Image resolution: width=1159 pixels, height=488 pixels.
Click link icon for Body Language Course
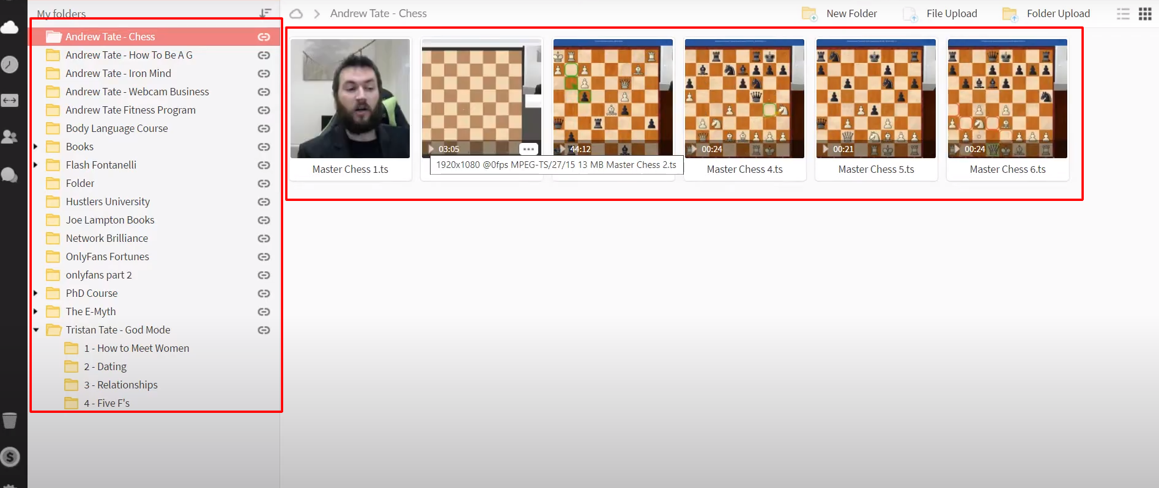click(264, 128)
